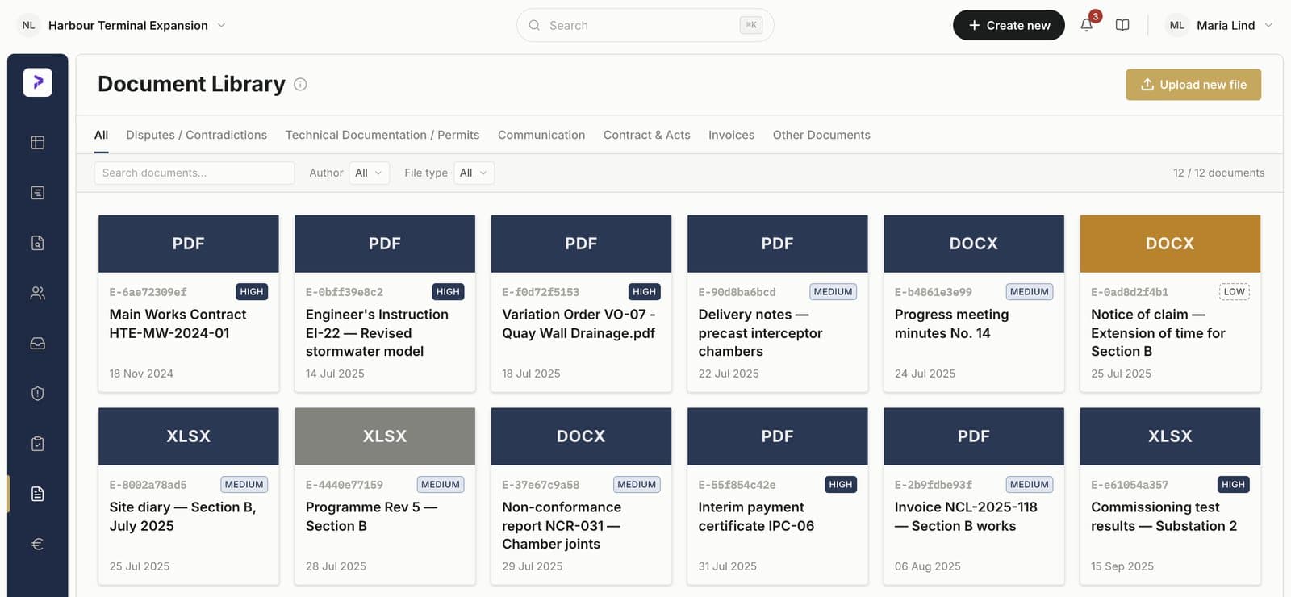Click the date 15 Sep 2025

tap(1122, 566)
